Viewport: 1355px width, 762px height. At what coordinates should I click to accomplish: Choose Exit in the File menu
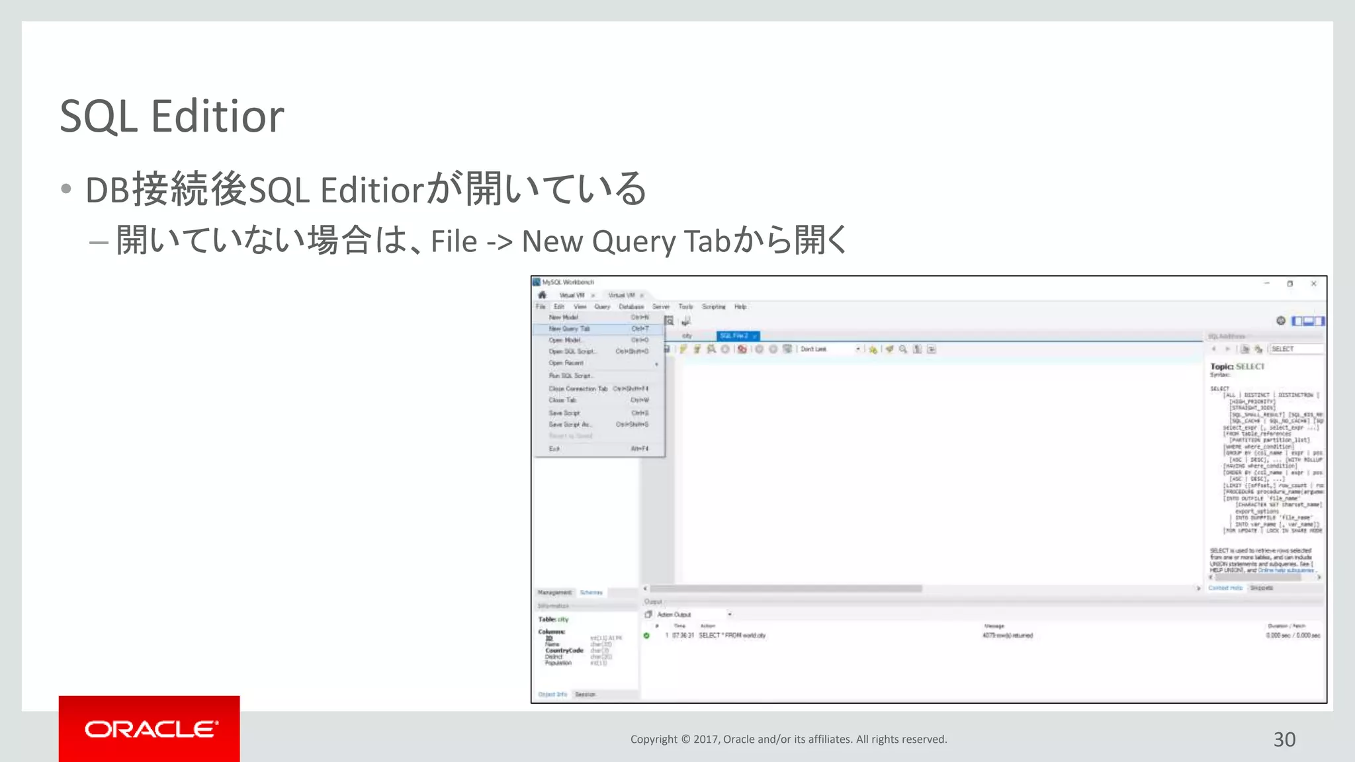coord(599,449)
